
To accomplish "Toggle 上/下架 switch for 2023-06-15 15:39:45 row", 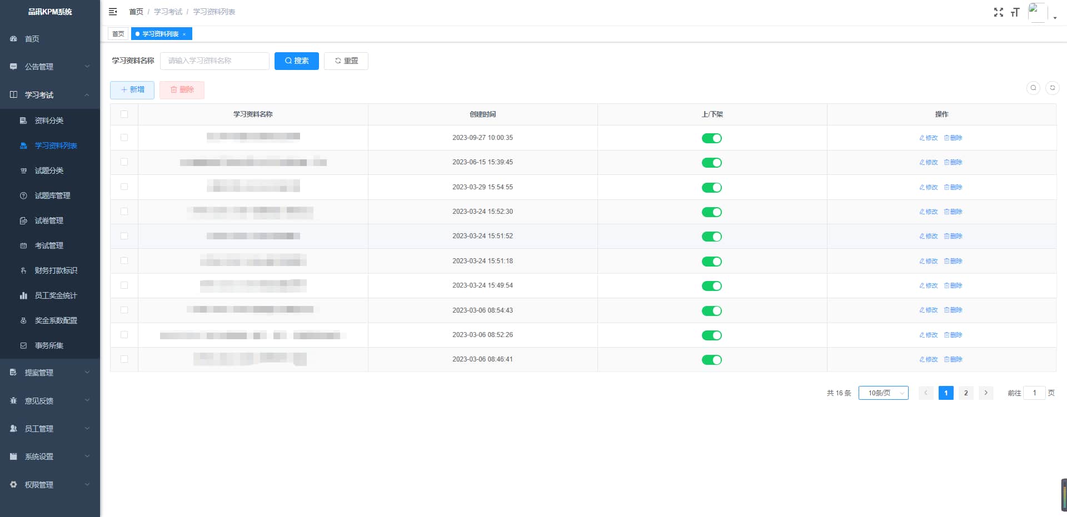I will pos(712,163).
